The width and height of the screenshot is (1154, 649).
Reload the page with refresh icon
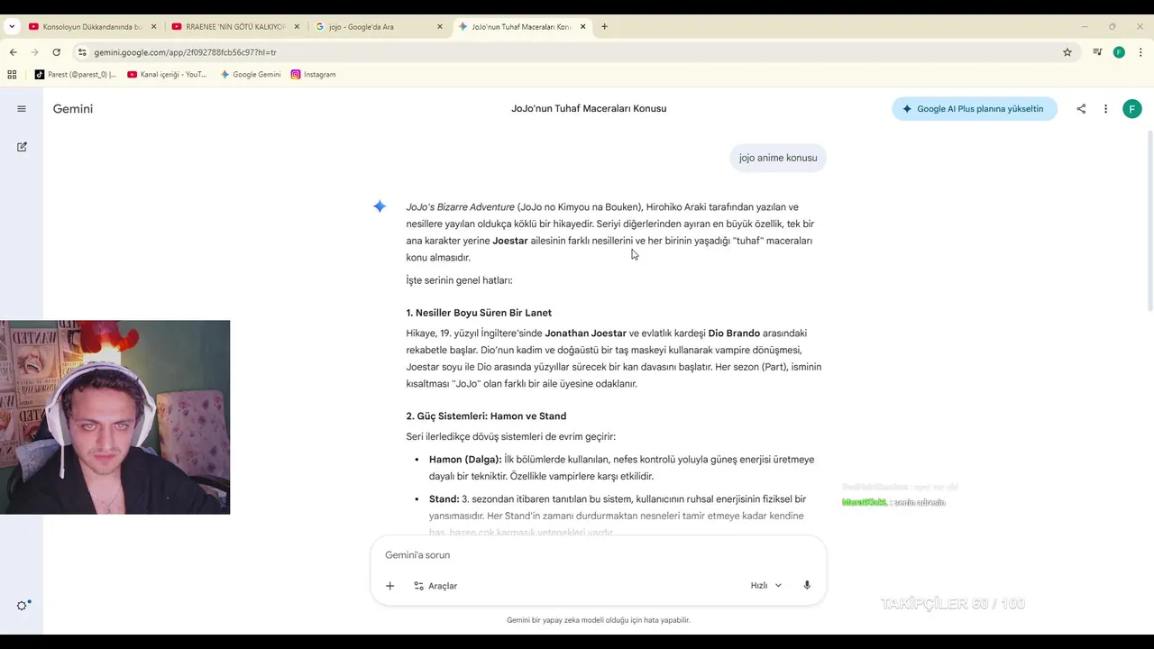coord(56,52)
